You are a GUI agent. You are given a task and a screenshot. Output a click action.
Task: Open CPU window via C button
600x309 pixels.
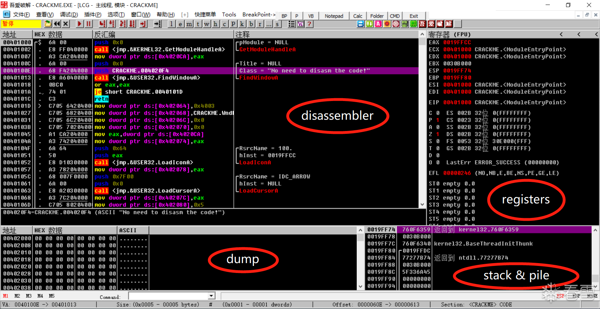[x=224, y=24]
